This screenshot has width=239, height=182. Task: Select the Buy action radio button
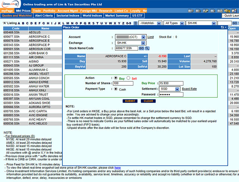tap(116, 78)
